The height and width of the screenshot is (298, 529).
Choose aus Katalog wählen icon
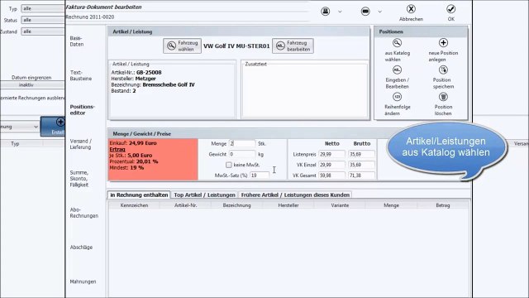(397, 43)
